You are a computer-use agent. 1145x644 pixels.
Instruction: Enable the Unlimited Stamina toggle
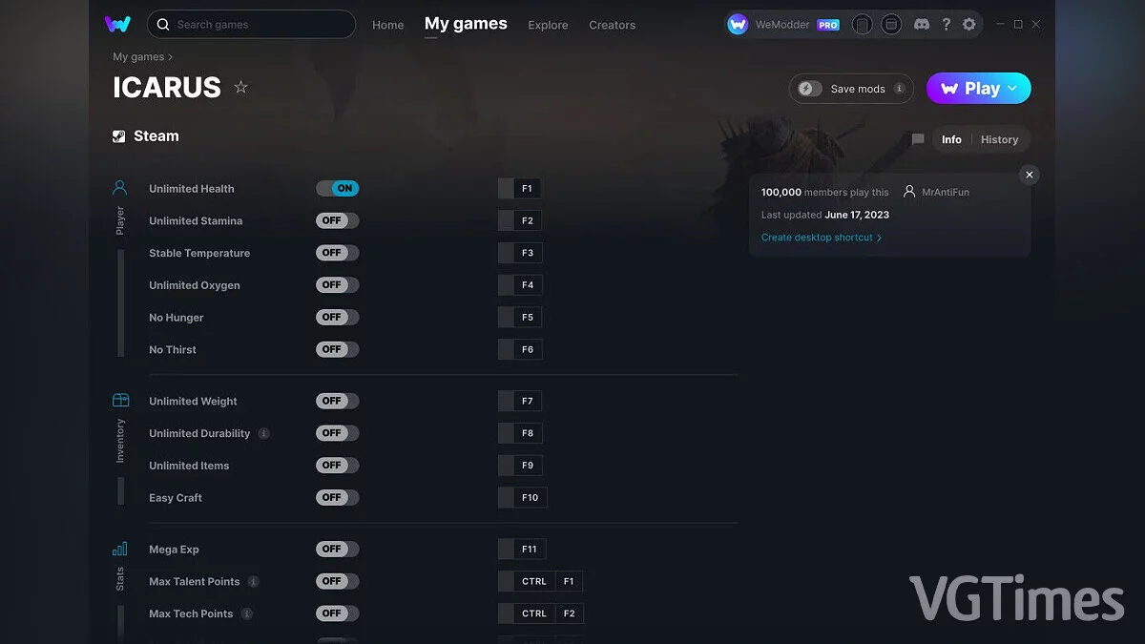point(338,220)
